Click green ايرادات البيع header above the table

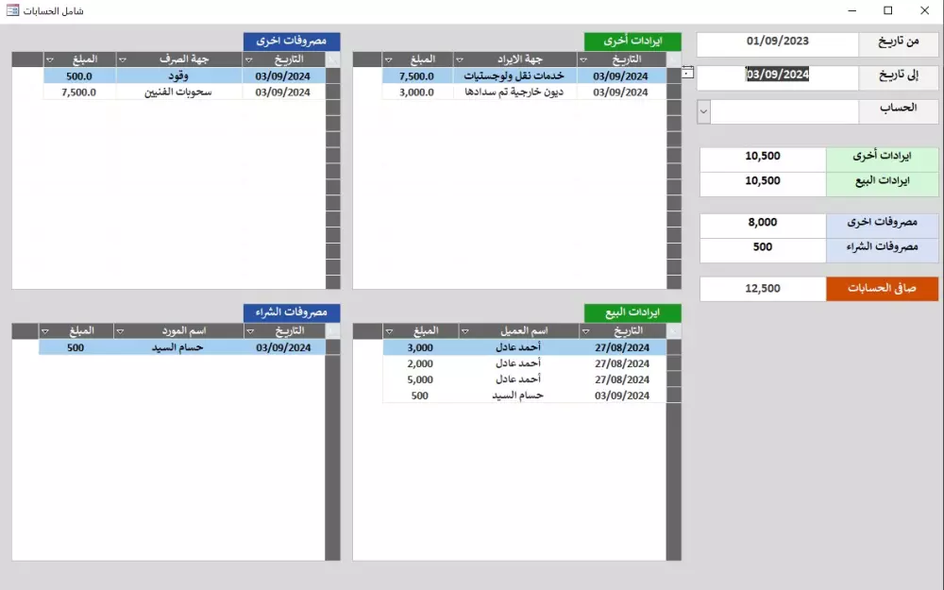point(632,312)
